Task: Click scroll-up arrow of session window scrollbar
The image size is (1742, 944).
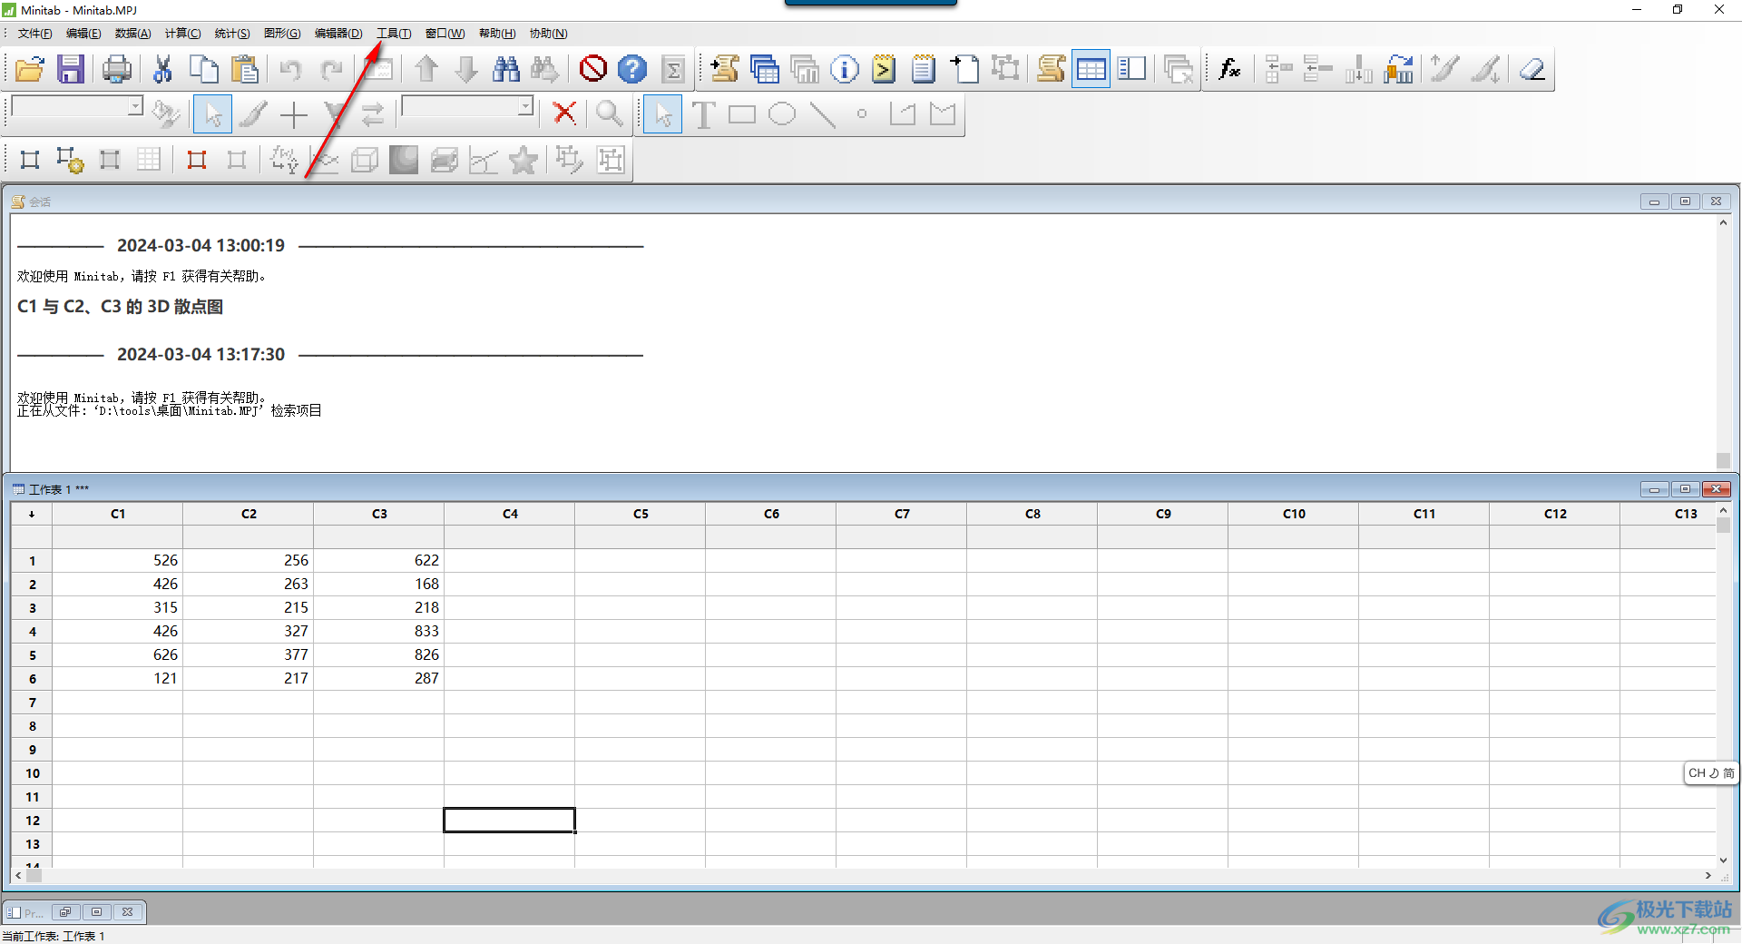Action: coord(1723,222)
